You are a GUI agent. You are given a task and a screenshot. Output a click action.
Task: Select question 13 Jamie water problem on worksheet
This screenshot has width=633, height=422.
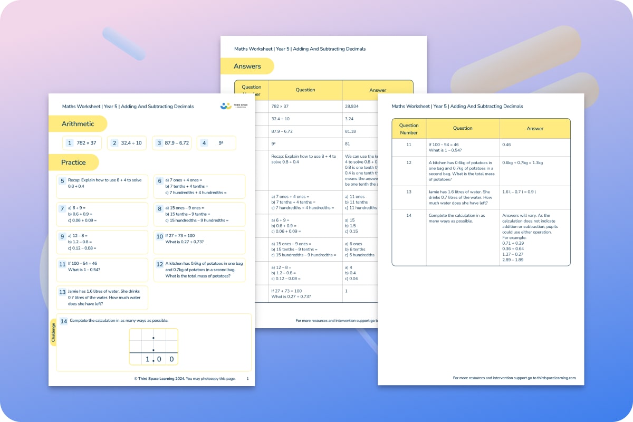(x=102, y=298)
